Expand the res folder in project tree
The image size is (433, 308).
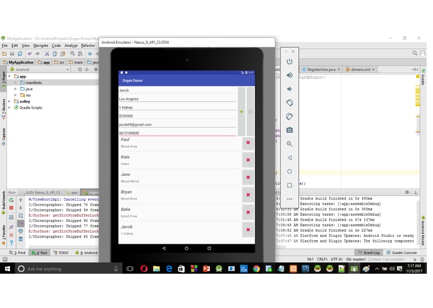16,95
